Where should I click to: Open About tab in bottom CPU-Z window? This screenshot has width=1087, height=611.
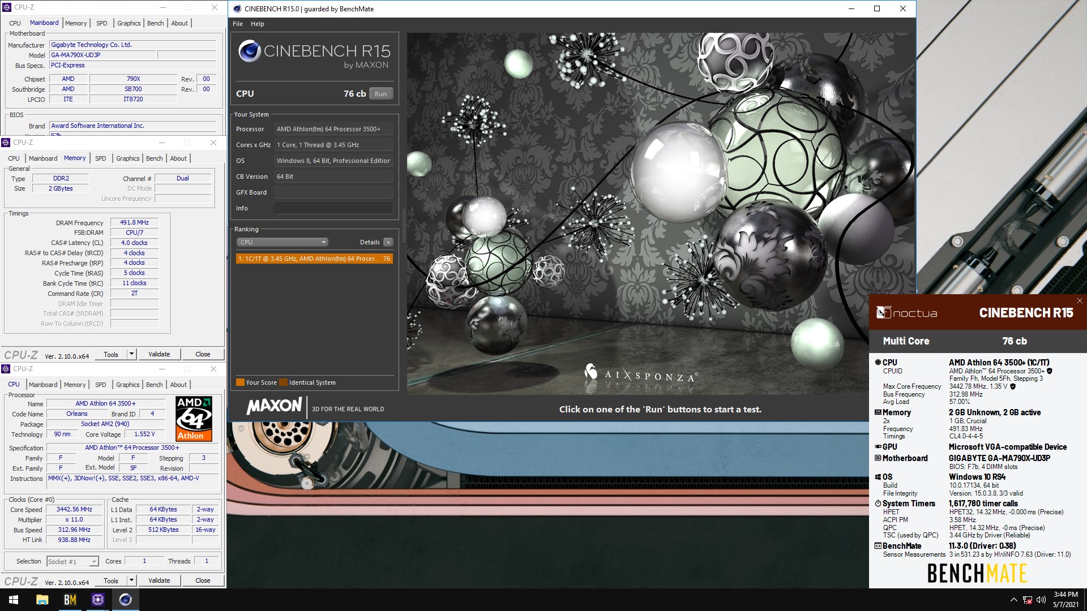point(178,385)
